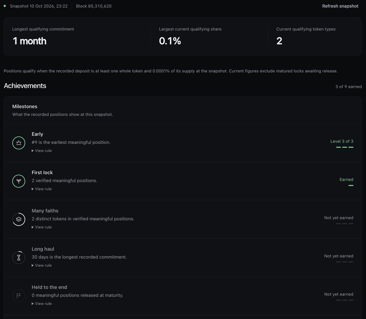Expand View rule under Early

pyautogui.click(x=42, y=151)
